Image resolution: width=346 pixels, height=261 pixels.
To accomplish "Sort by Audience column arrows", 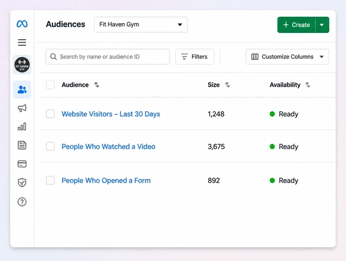I will [x=97, y=85].
